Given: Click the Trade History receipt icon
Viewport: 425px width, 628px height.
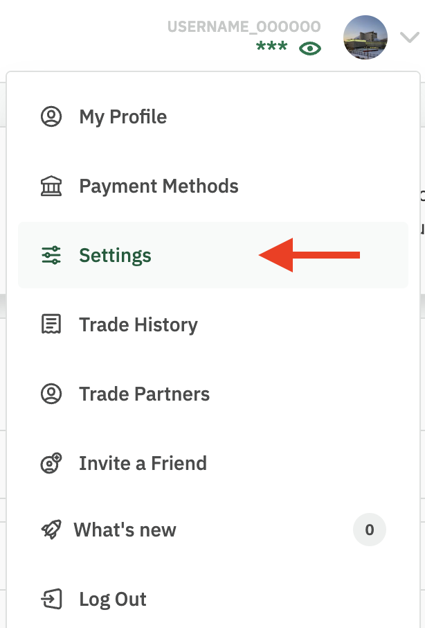Looking at the screenshot, I should pyautogui.click(x=51, y=324).
